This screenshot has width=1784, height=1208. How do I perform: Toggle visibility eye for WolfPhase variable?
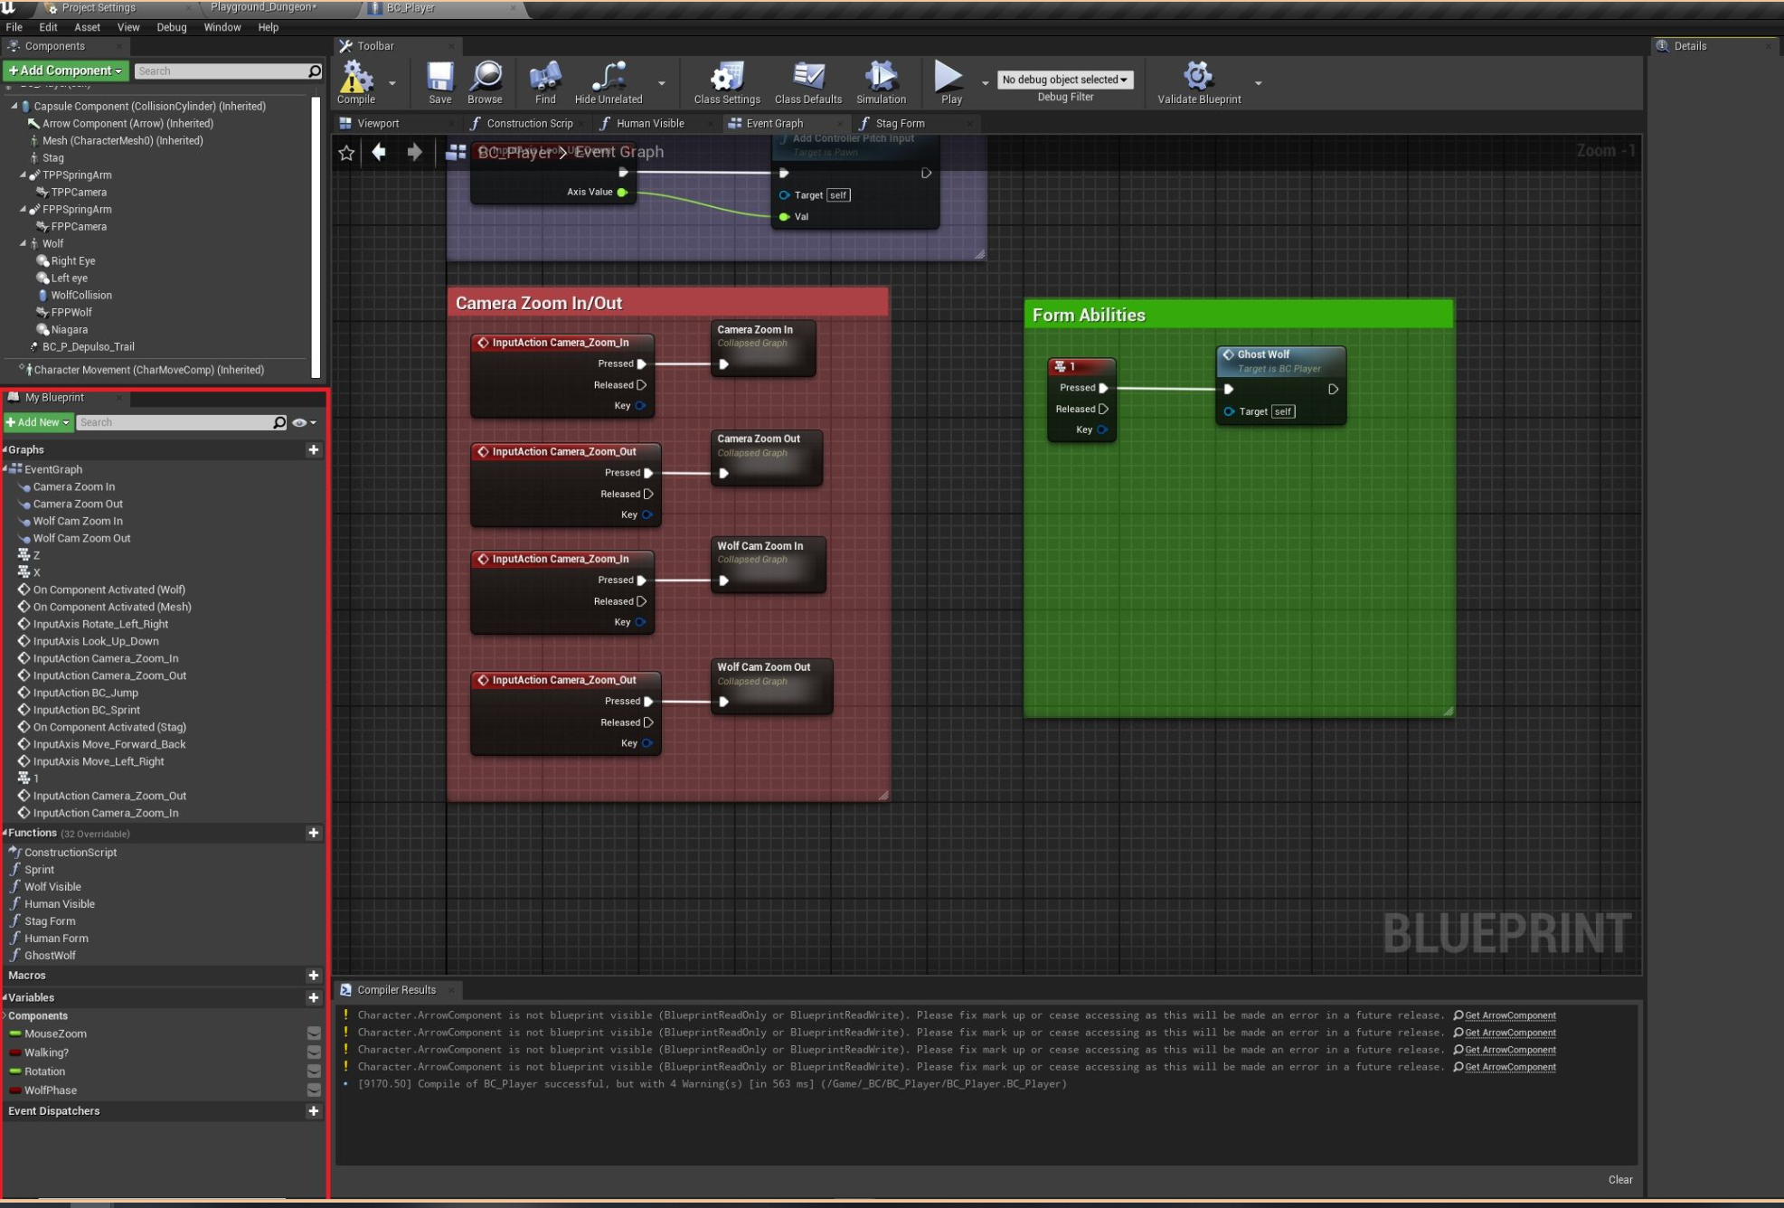(x=314, y=1090)
